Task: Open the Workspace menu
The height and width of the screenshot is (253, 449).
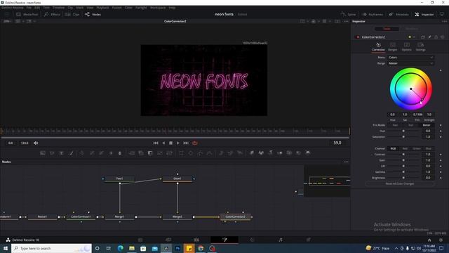Action: click(x=158, y=8)
